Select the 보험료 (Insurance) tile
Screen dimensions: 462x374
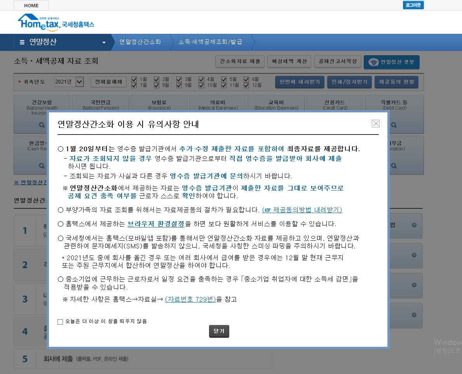(x=159, y=103)
